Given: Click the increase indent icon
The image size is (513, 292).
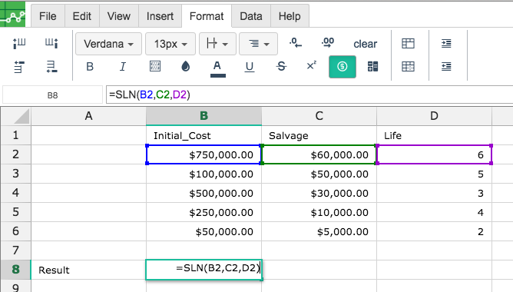Looking at the screenshot, I should (446, 43).
